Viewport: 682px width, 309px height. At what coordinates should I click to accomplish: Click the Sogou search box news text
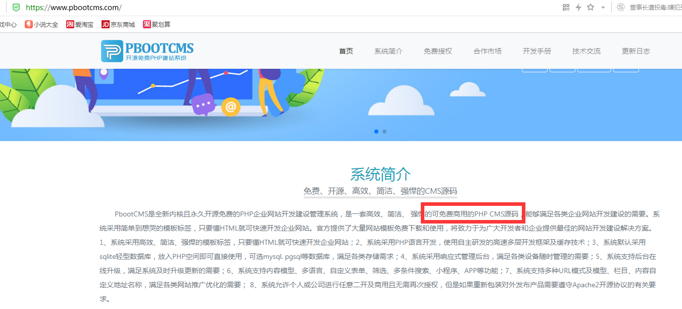(655, 8)
